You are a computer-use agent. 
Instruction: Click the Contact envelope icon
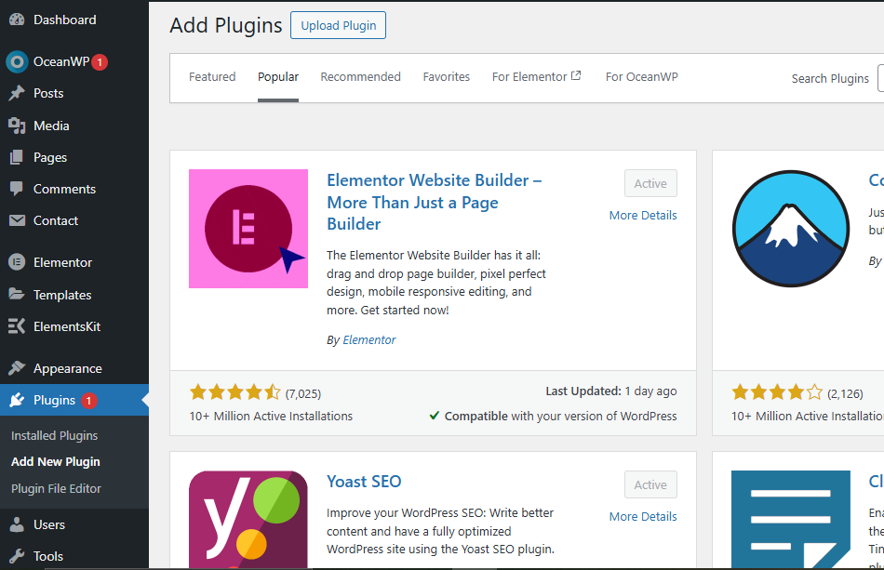[17, 220]
